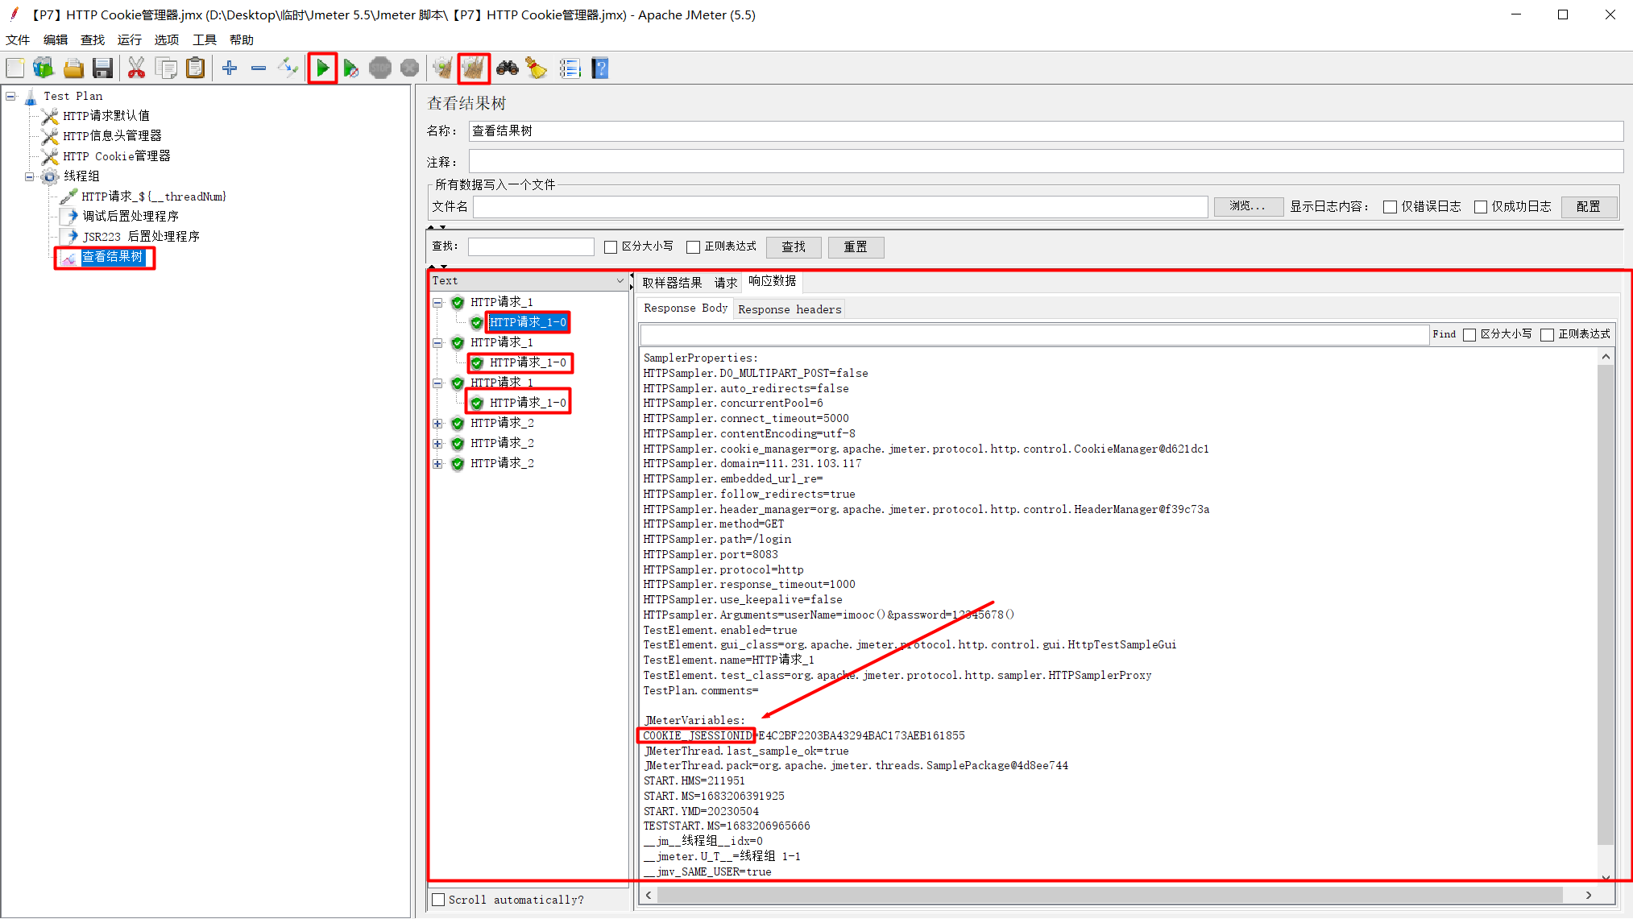Start the test with green play icon
The height and width of the screenshot is (919, 1633).
322,68
